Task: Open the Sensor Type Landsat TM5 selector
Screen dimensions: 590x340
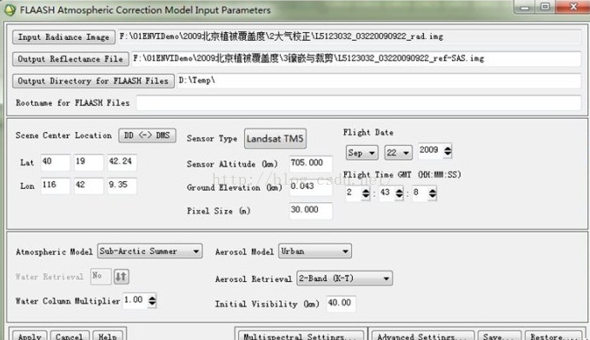Action: (x=275, y=139)
